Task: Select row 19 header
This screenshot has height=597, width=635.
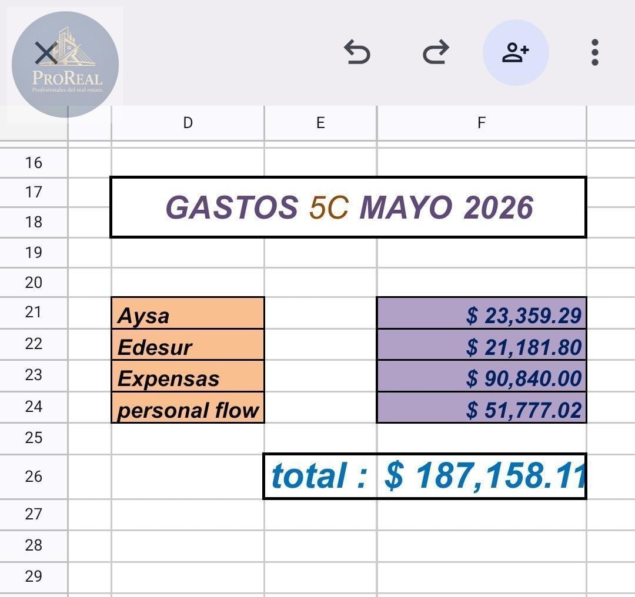Action: click(x=34, y=253)
